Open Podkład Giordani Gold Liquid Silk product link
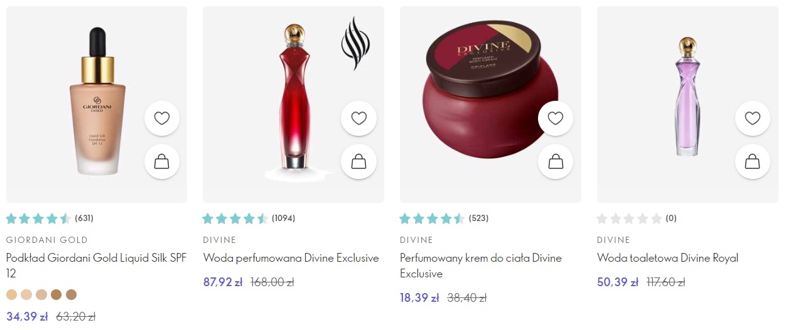The height and width of the screenshot is (330, 786). [96, 266]
